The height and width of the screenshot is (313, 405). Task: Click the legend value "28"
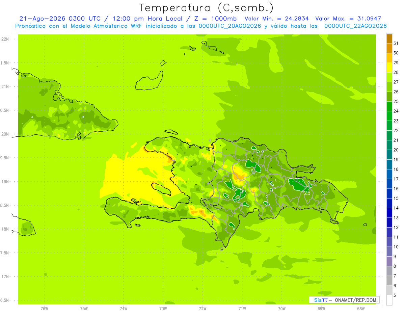(x=396, y=72)
